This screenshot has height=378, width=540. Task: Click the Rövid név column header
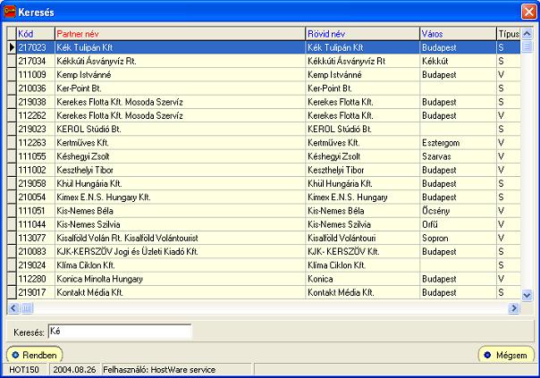coord(362,34)
